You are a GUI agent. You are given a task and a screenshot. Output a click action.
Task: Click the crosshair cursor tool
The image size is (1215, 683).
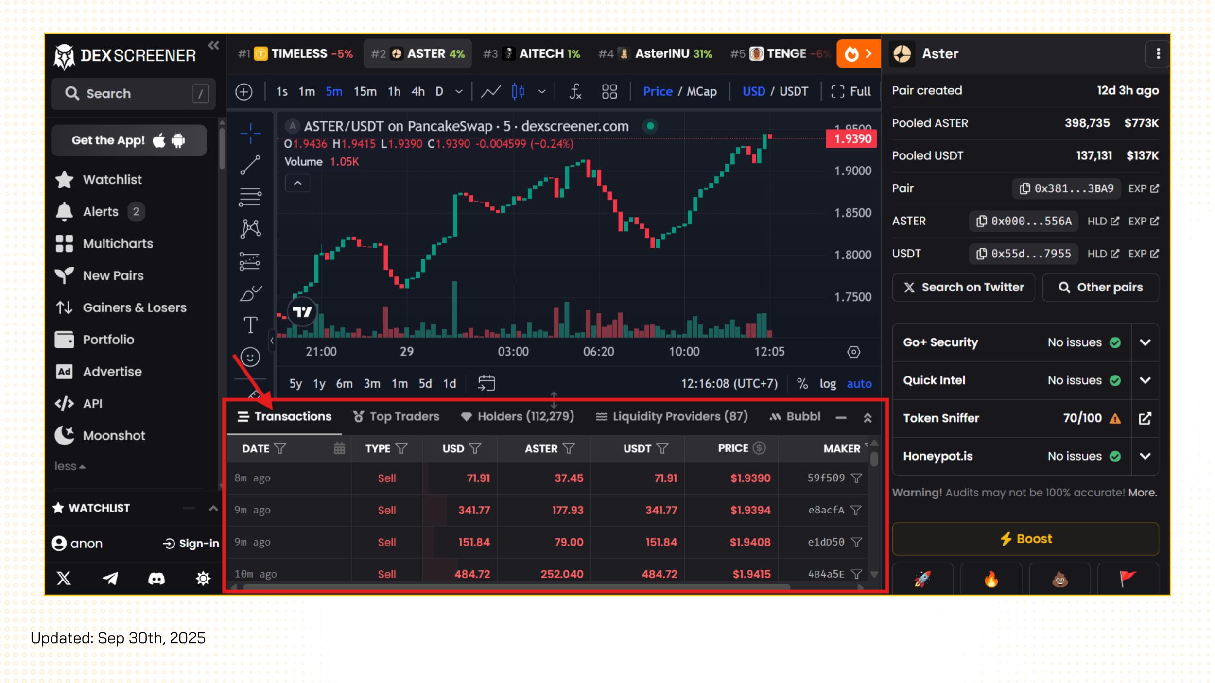pos(250,133)
